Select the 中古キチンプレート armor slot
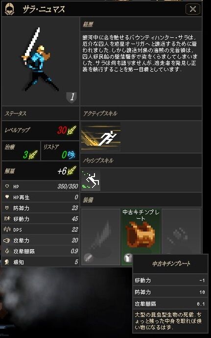Viewport: 211px width, 338px height. pos(141,236)
